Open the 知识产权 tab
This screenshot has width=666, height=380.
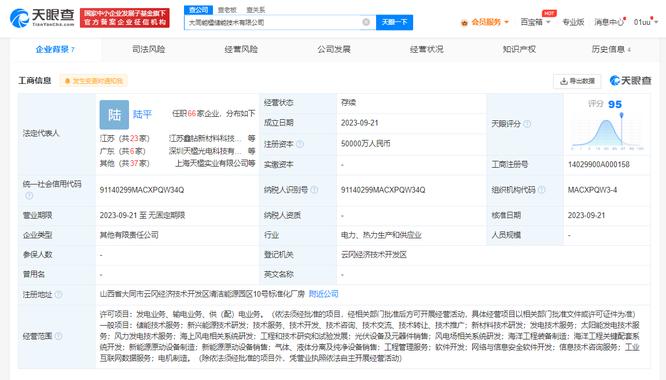pos(519,50)
